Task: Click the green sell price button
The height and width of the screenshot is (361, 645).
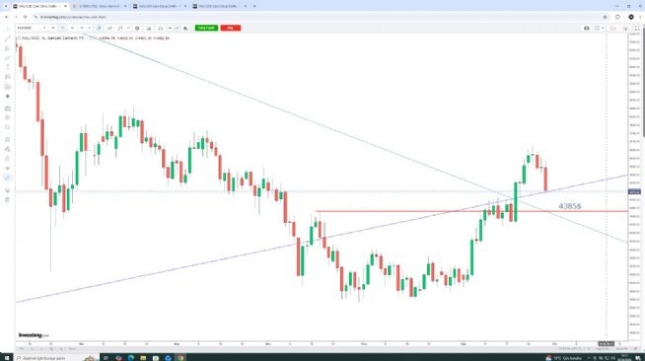Action: tap(206, 28)
